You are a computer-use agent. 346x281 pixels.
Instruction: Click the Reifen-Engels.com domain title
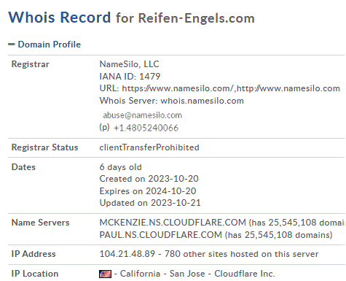pos(197,18)
